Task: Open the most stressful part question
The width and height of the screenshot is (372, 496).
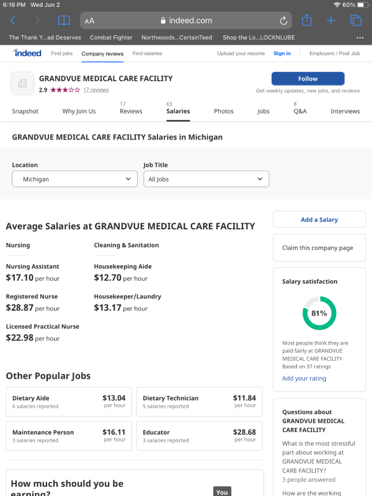Action: pyautogui.click(x=319, y=457)
